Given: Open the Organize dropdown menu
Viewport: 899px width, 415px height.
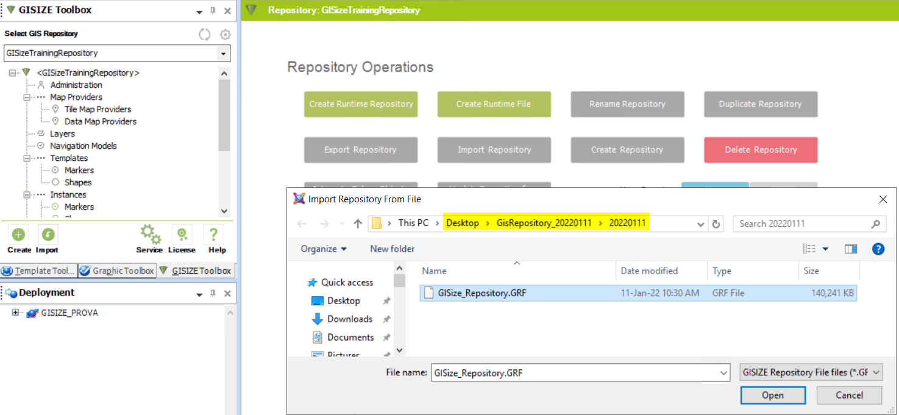Looking at the screenshot, I should (324, 249).
